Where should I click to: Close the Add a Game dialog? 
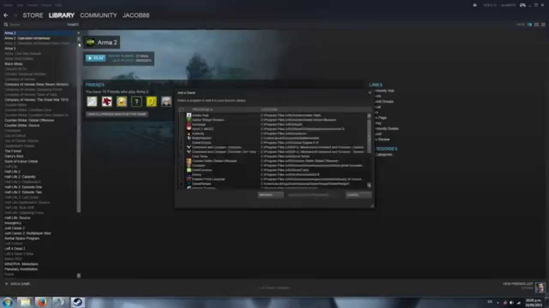click(x=370, y=92)
